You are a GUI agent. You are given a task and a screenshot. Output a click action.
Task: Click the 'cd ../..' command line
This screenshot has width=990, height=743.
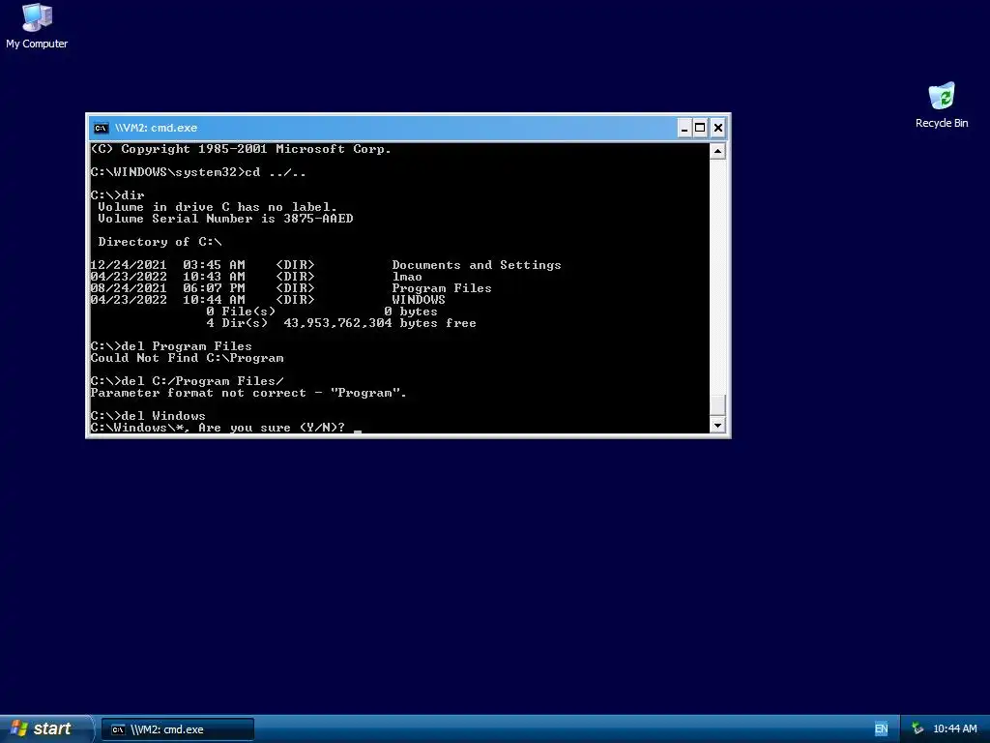[x=198, y=172]
